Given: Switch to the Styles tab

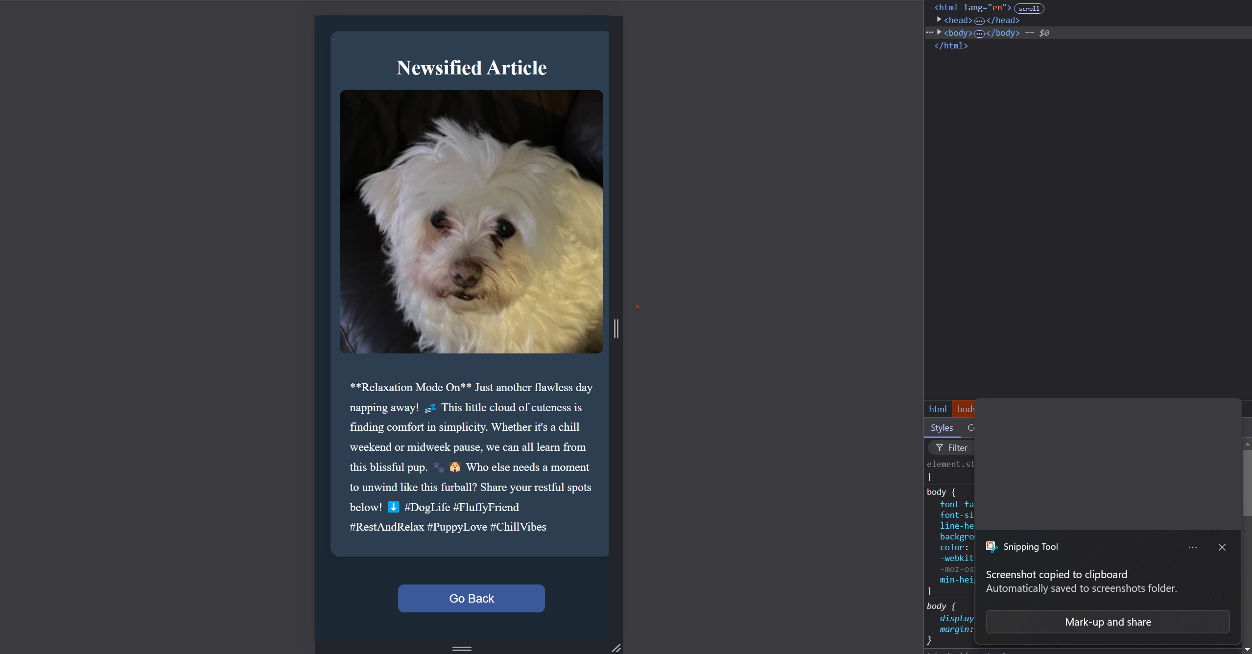Looking at the screenshot, I should [x=942, y=428].
